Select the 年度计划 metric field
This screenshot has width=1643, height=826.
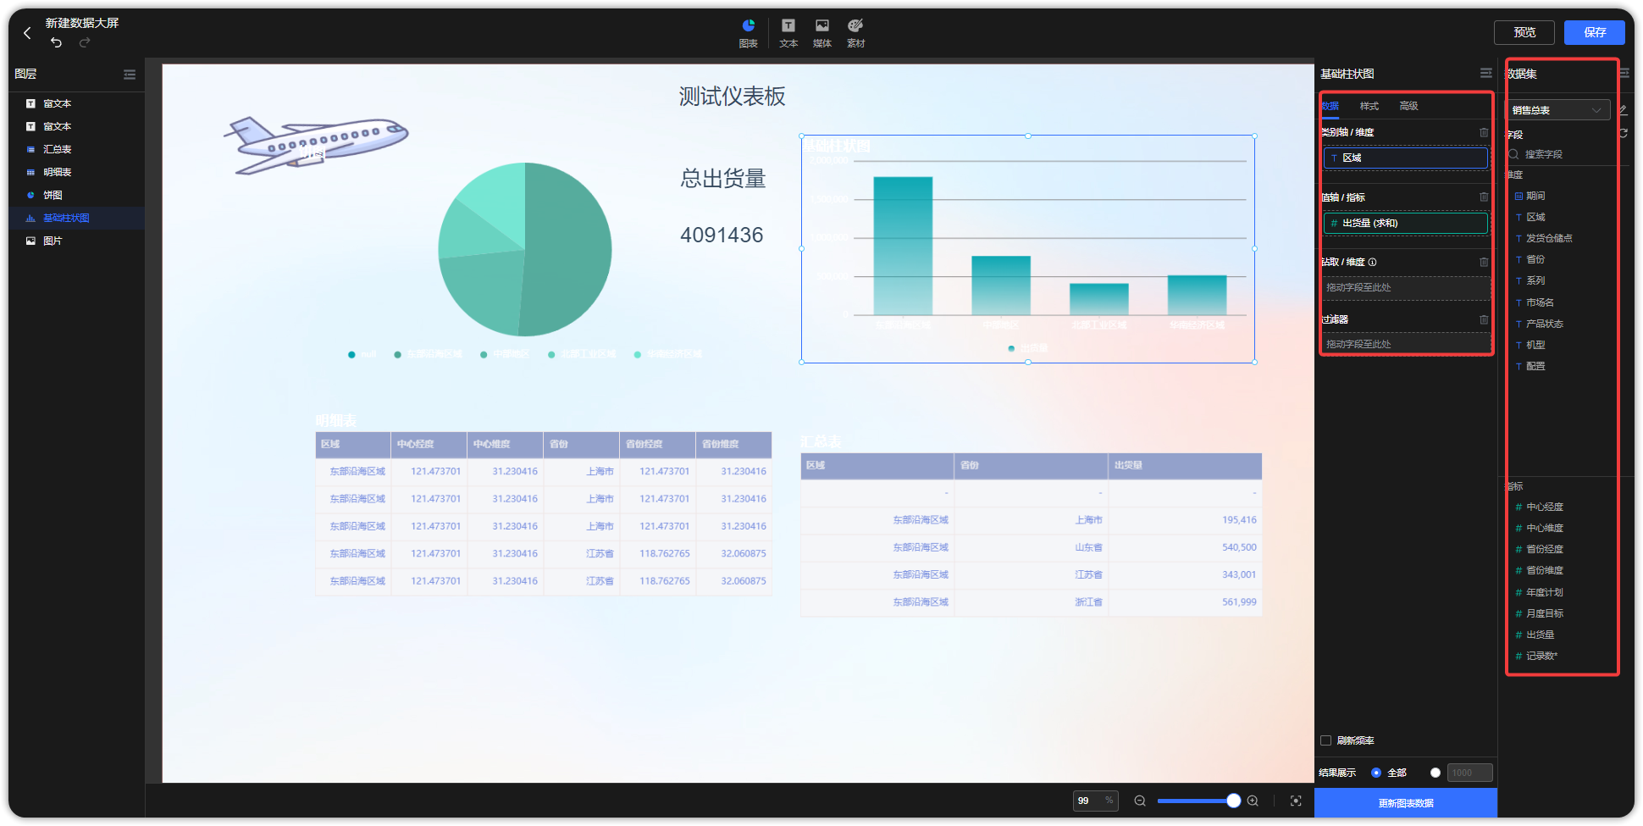pyautogui.click(x=1545, y=592)
